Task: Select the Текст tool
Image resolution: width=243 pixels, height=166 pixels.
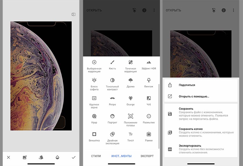Action: 130,137
